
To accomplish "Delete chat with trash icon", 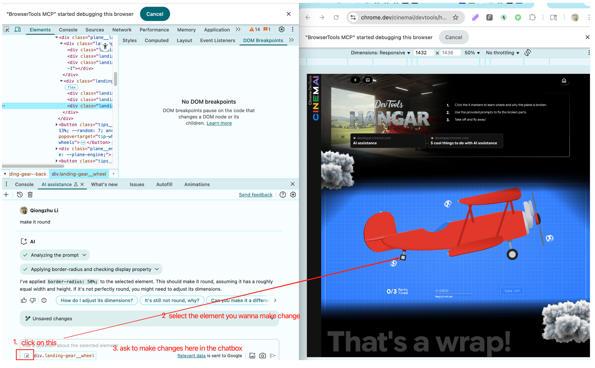I will (x=30, y=195).
